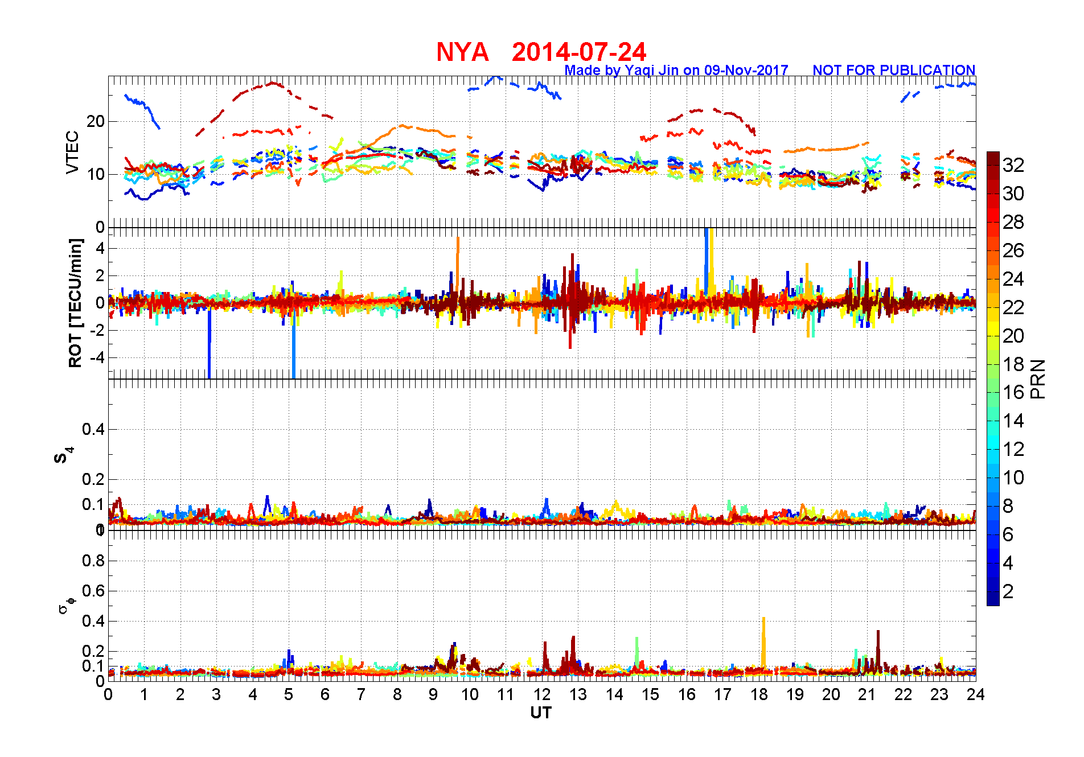Click the colorbar green region near 16
1084x757 pixels.
point(993,393)
